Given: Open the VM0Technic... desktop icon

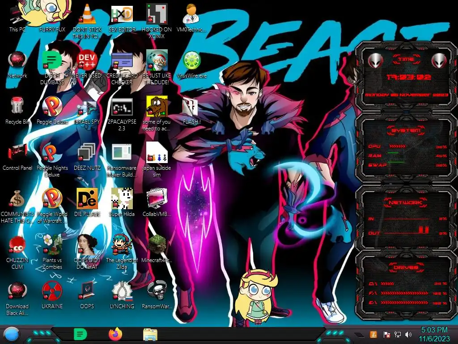Looking at the screenshot, I should click(x=191, y=17).
